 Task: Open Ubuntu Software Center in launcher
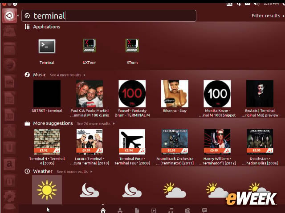point(9,131)
